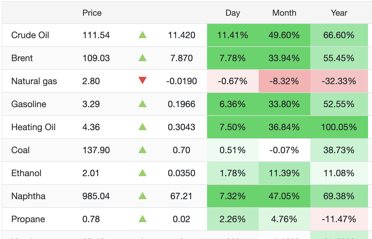Sort by the Day column header
The image size is (372, 239).
pyautogui.click(x=233, y=13)
